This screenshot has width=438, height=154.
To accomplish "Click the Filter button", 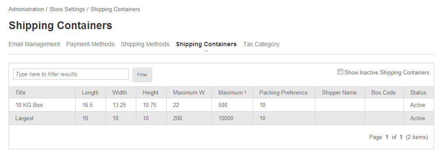I will point(142,74).
